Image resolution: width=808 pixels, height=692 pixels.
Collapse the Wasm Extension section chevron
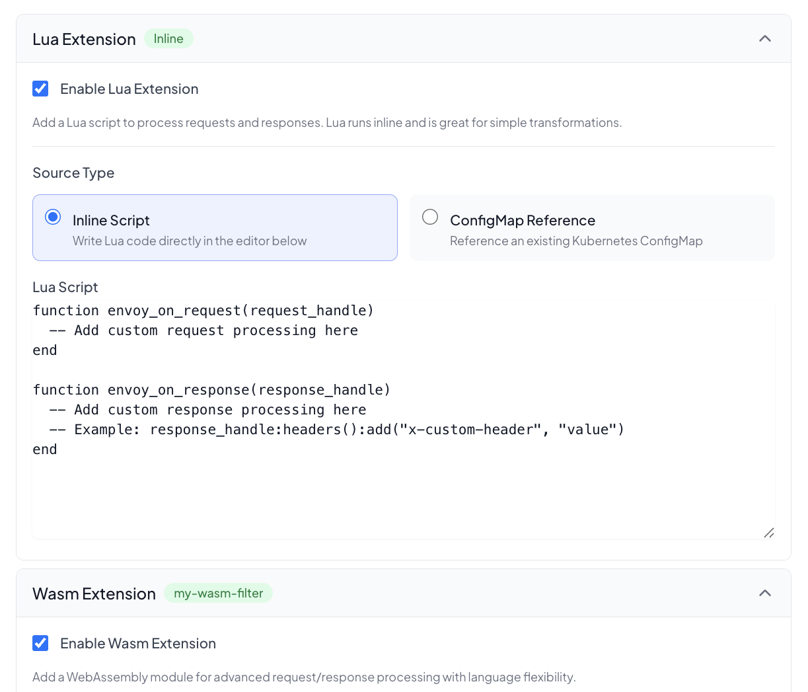coord(764,594)
